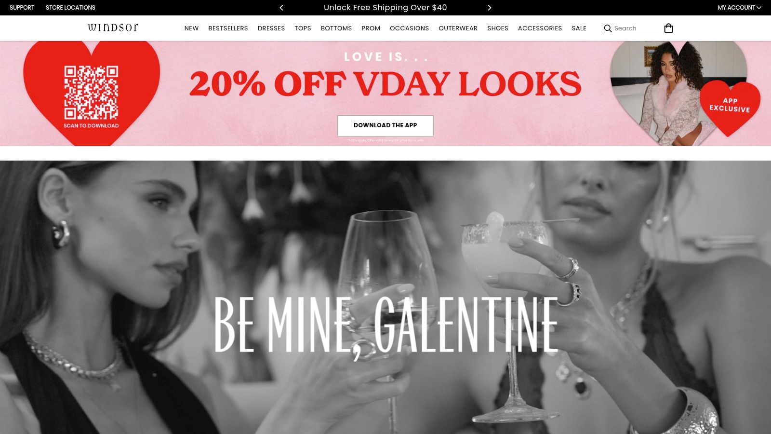Click the Unlock Free Shipping announcement text

pyautogui.click(x=385, y=8)
